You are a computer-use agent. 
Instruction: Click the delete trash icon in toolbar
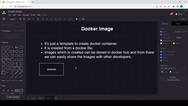38,19
